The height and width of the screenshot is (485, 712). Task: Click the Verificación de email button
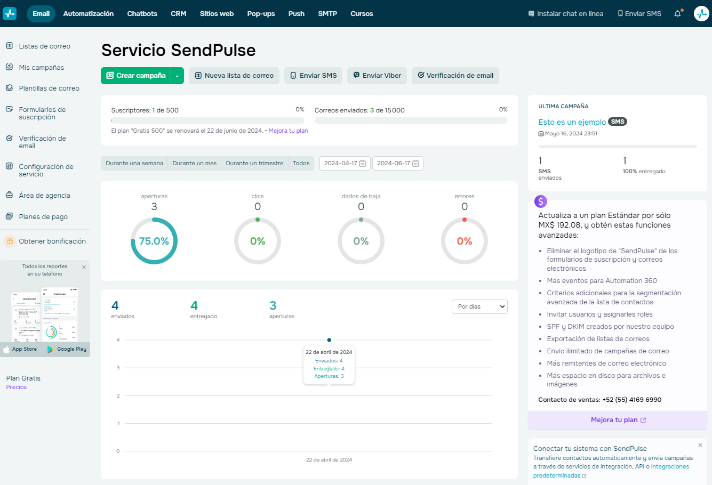tap(455, 76)
